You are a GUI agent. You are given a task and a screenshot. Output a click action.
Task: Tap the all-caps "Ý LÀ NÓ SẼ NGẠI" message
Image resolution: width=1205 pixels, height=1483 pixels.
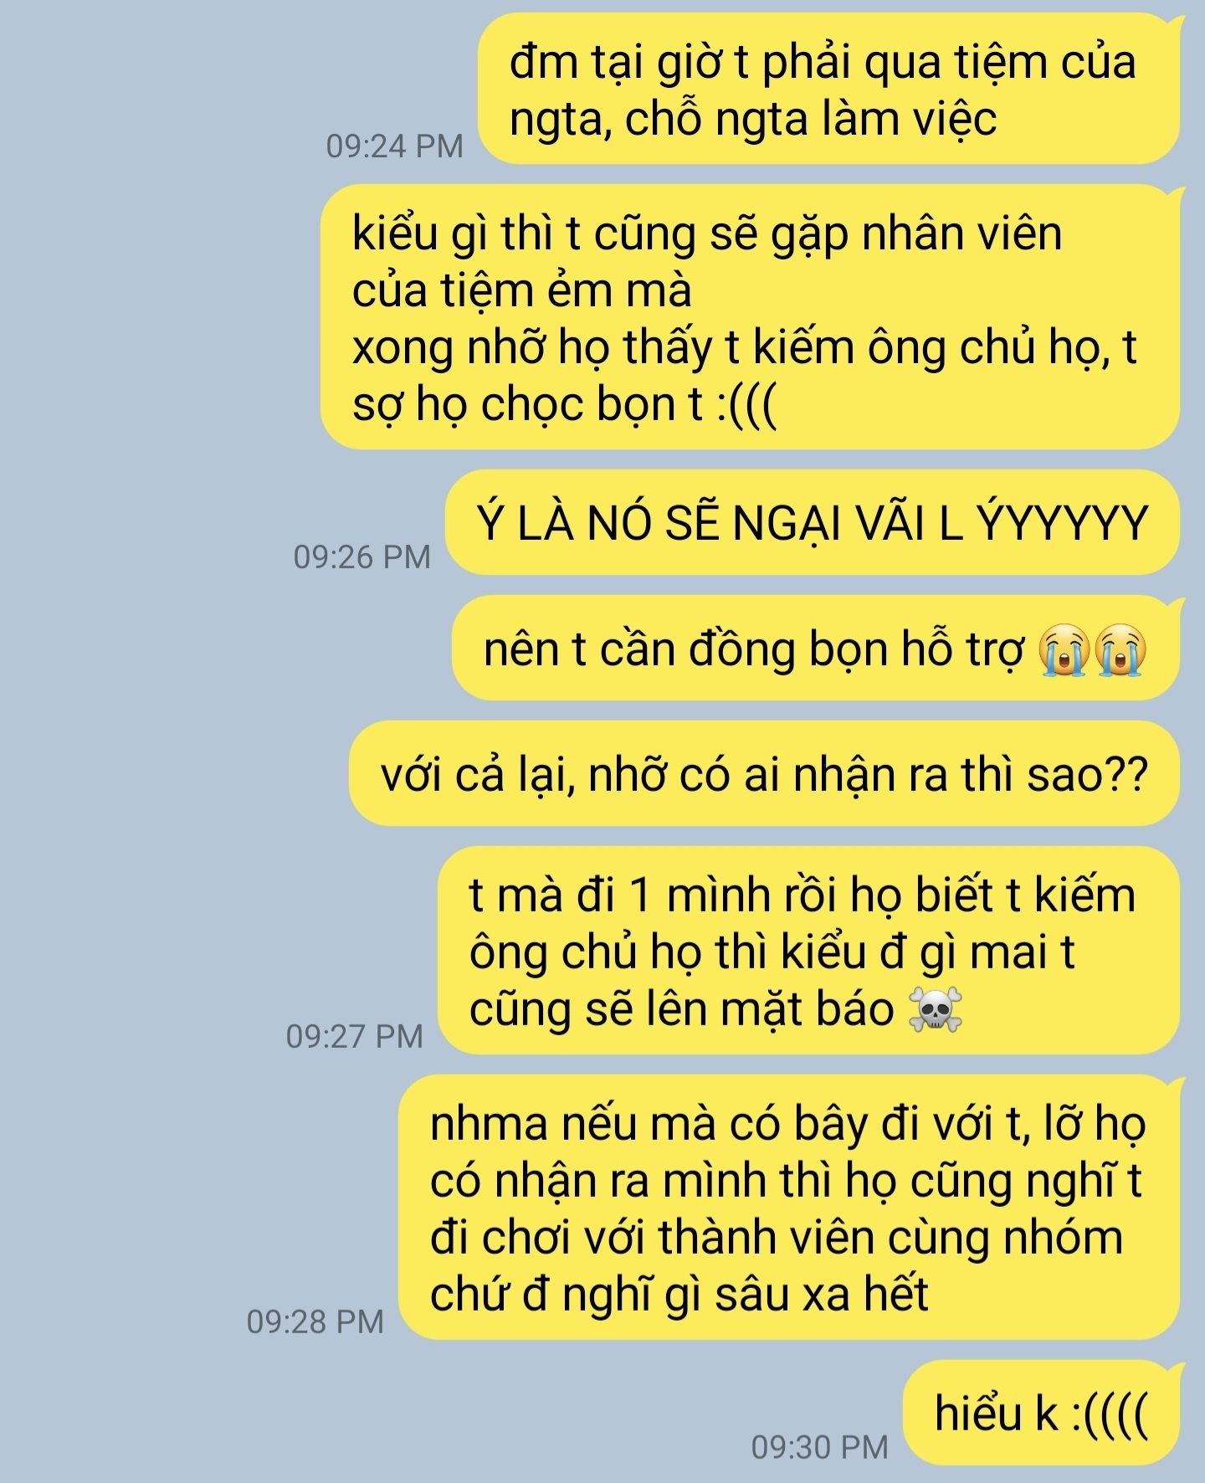tap(813, 523)
